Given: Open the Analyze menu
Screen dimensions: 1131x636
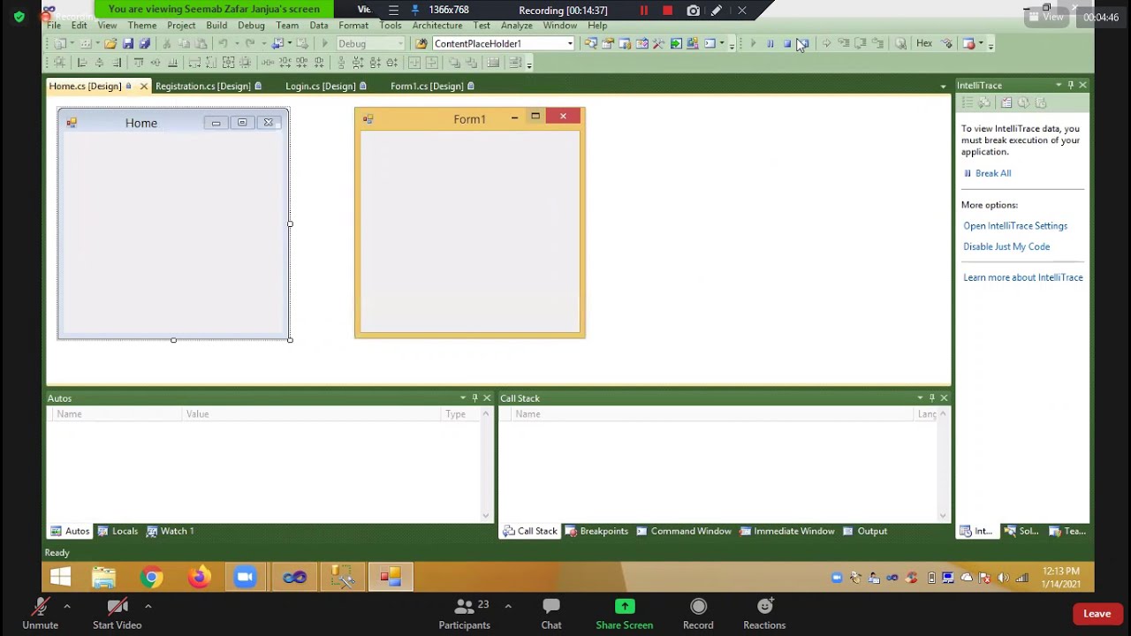Looking at the screenshot, I should 517,26.
